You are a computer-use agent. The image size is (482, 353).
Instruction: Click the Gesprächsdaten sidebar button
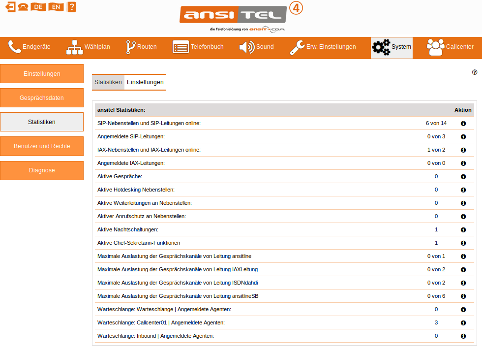click(x=42, y=98)
